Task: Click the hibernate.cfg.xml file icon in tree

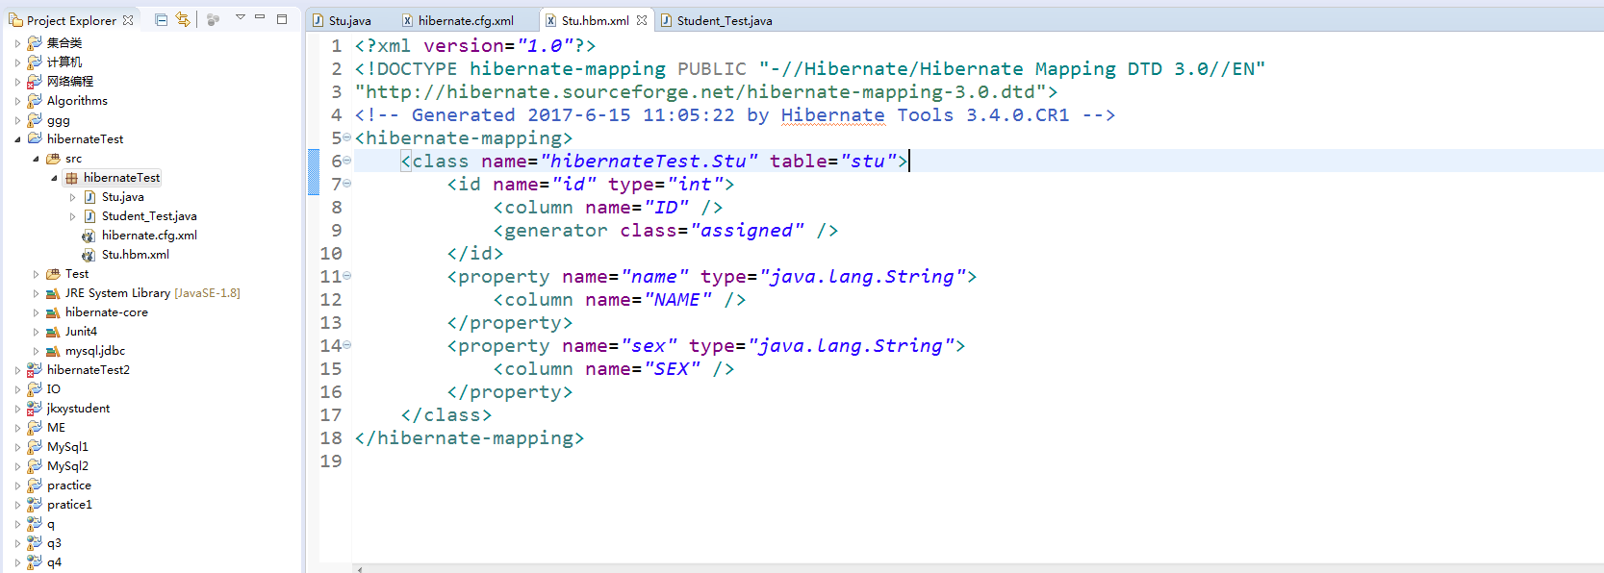Action: coord(89,236)
